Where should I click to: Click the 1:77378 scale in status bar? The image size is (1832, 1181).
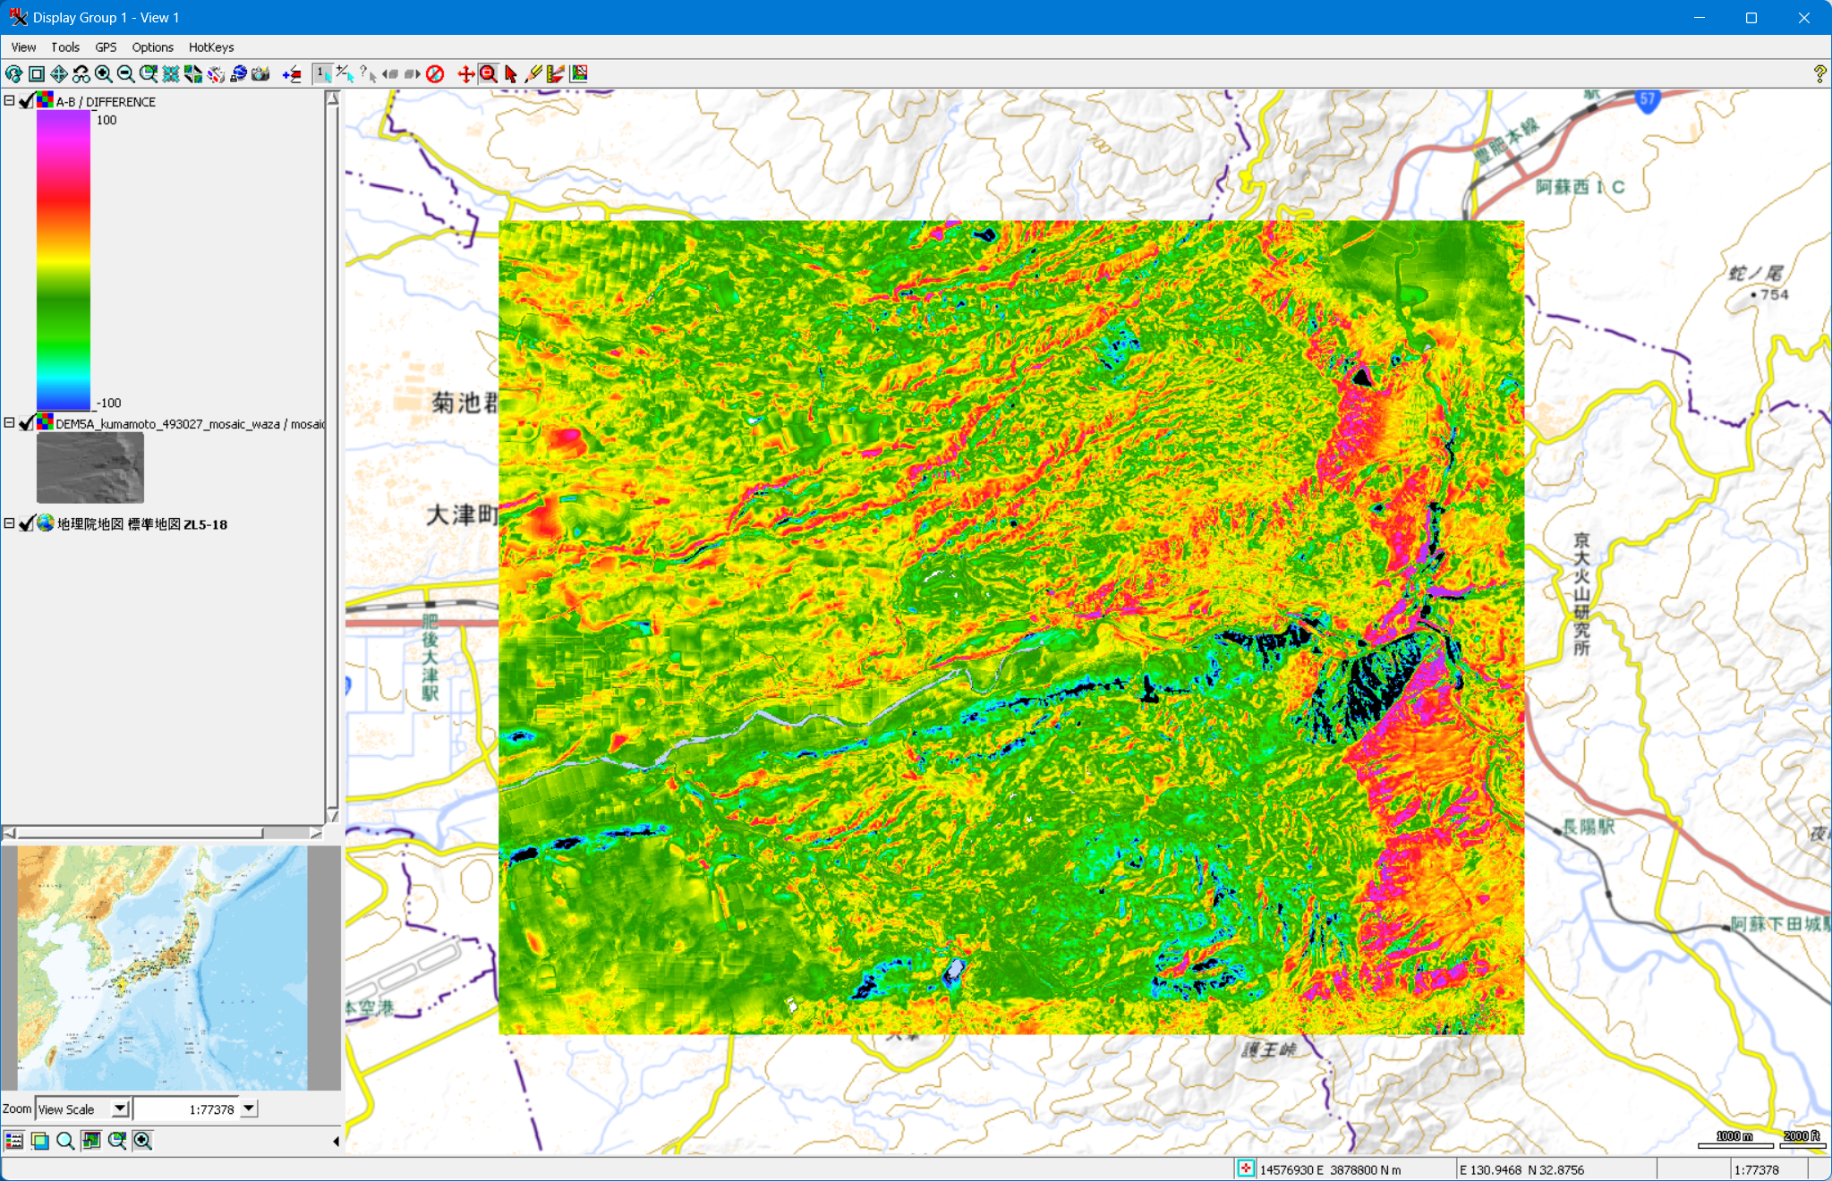click(1756, 1169)
